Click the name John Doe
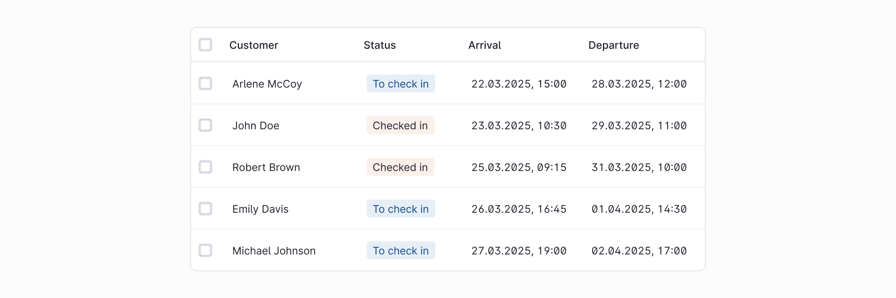 tap(256, 125)
